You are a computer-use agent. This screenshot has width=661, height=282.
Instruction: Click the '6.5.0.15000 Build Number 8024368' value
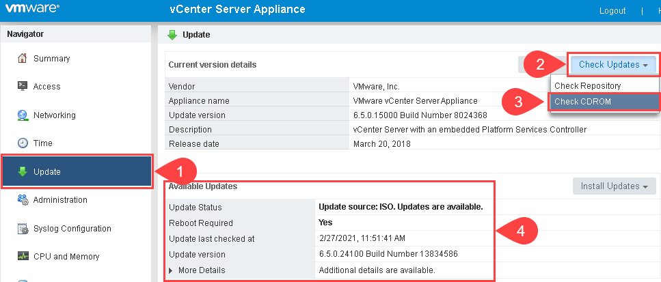(420, 115)
